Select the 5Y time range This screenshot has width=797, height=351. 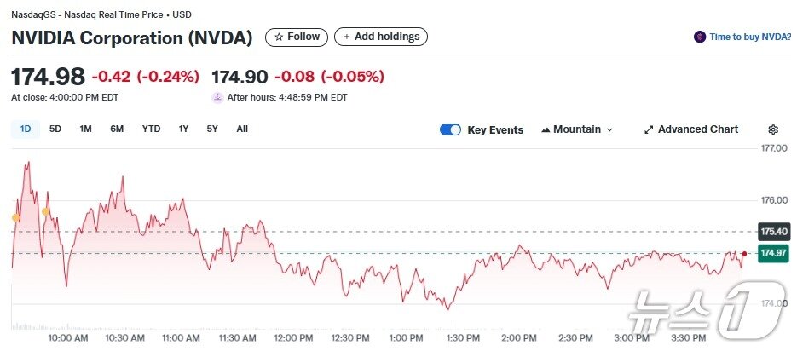pos(212,129)
